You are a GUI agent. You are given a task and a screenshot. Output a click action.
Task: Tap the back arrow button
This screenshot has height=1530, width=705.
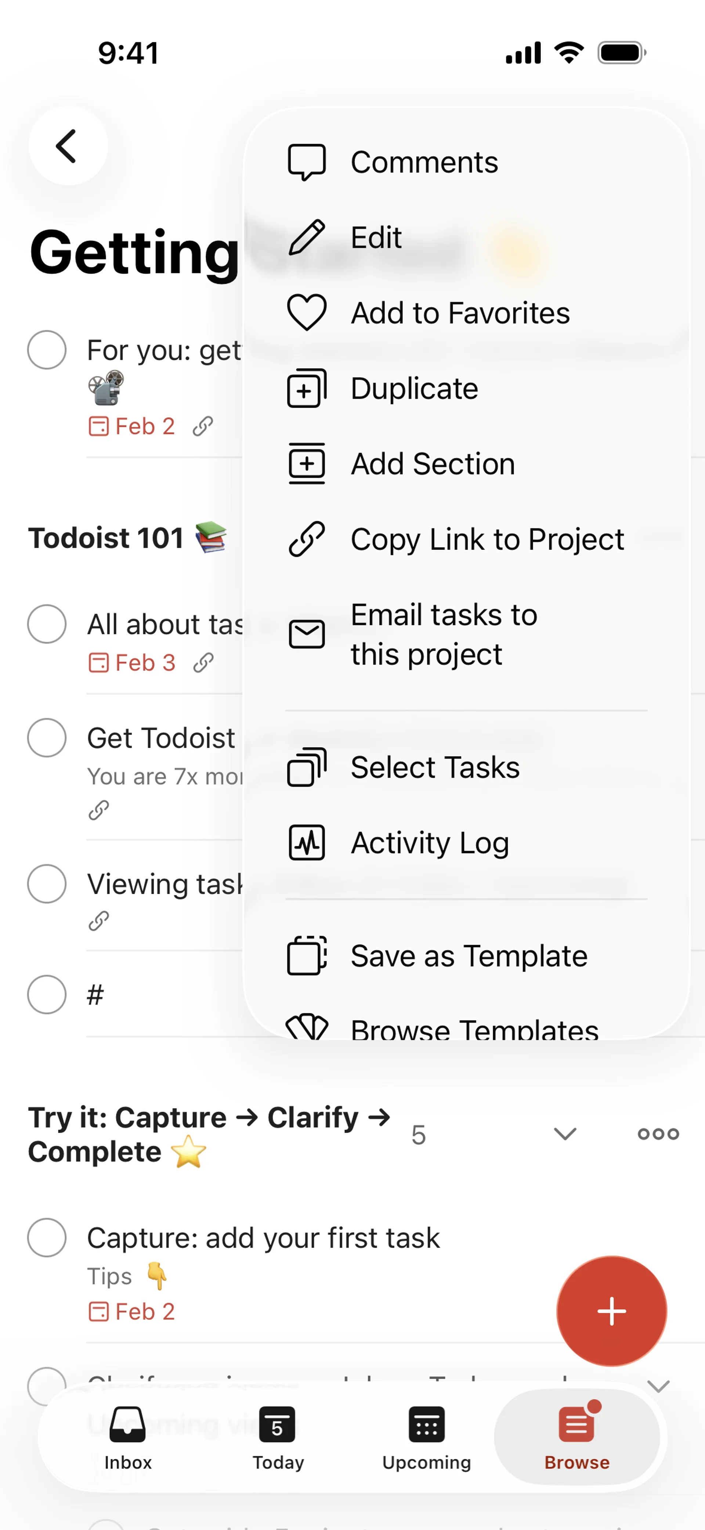[68, 146]
